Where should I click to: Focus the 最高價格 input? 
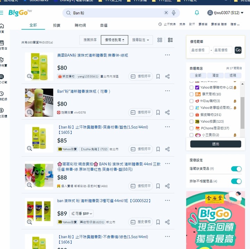[223, 50]
